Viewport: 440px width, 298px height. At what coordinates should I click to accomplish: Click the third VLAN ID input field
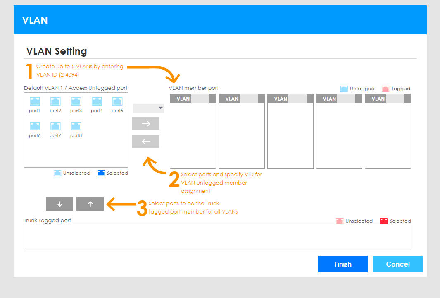[x=297, y=99]
